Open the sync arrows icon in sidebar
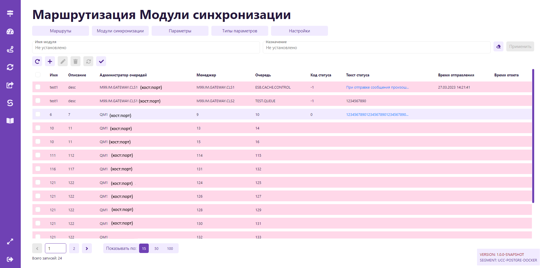This screenshot has width=543, height=268. (10, 67)
